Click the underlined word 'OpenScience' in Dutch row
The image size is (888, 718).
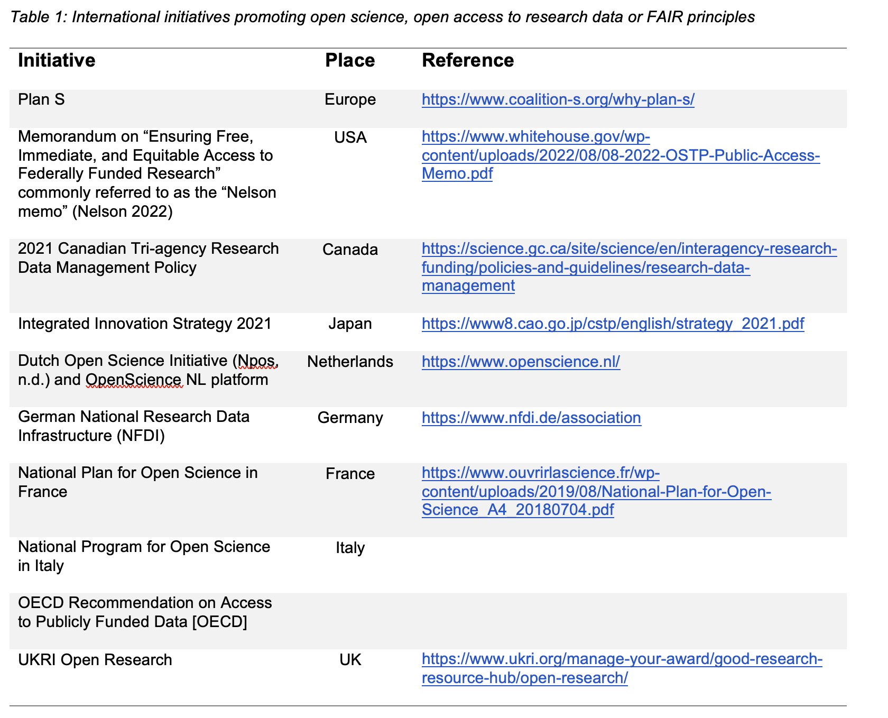(134, 380)
